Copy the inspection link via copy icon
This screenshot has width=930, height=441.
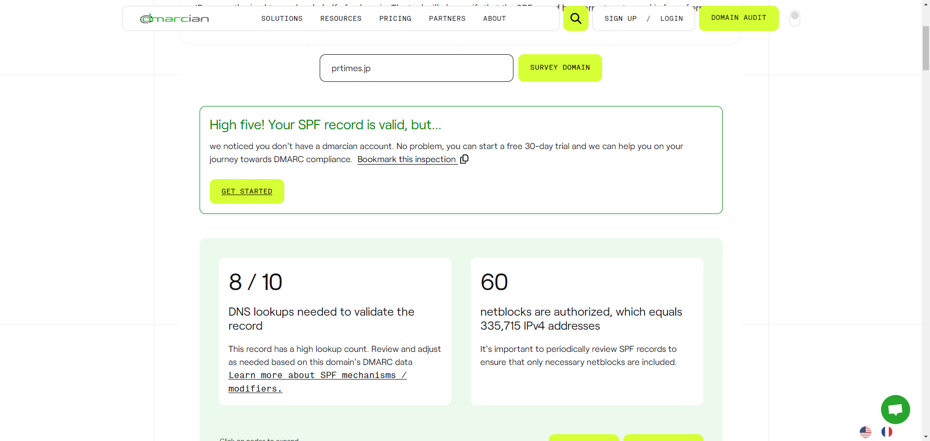[x=464, y=159]
